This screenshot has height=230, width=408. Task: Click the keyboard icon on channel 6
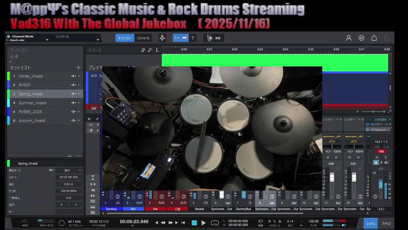(228, 203)
